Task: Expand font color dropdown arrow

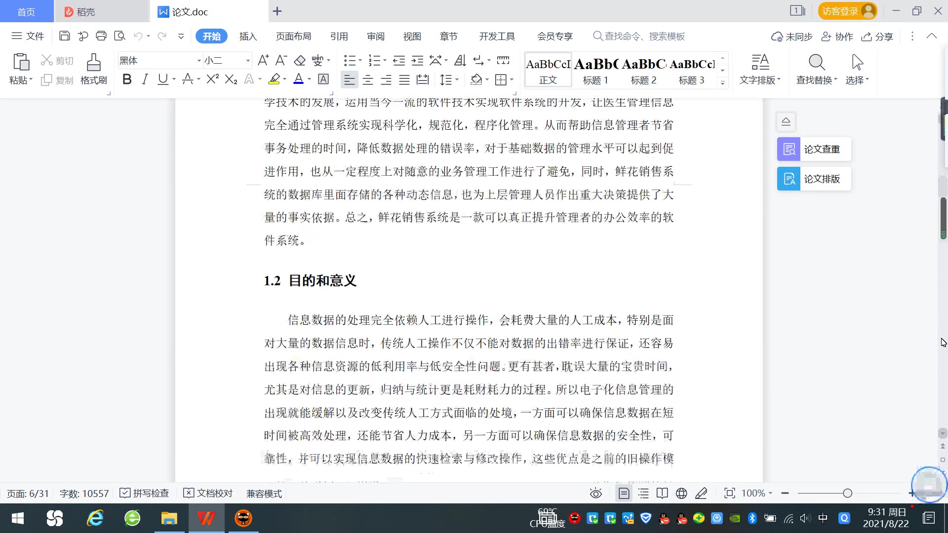Action: tap(310, 79)
